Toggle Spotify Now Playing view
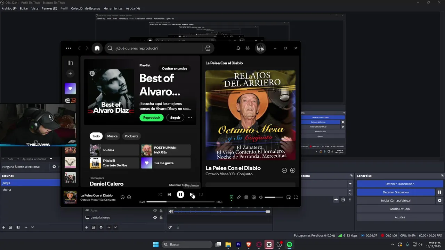 click(232, 197)
